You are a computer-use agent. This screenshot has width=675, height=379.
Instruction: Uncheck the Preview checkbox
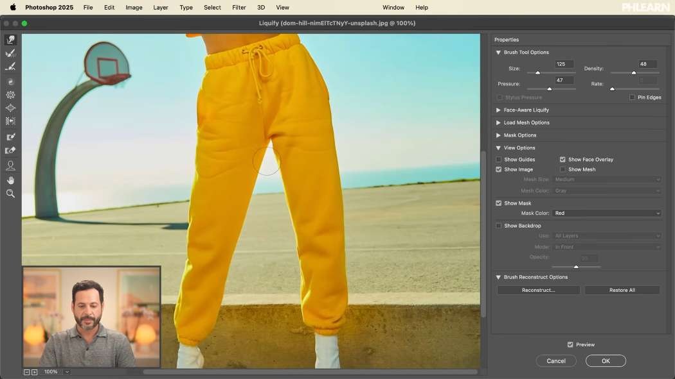(570, 344)
